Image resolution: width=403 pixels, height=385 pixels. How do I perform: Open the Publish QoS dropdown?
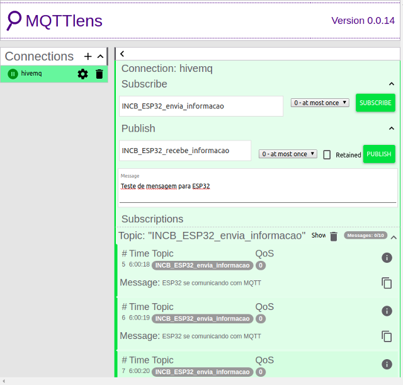[x=288, y=154]
